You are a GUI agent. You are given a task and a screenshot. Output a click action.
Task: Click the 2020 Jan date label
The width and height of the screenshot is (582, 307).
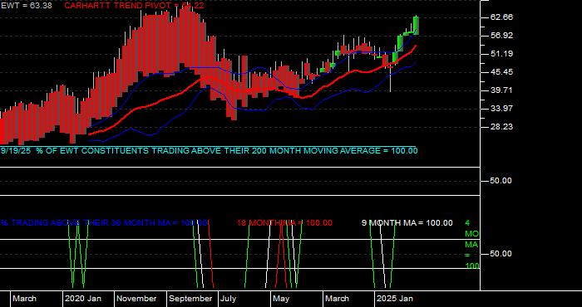tap(83, 299)
